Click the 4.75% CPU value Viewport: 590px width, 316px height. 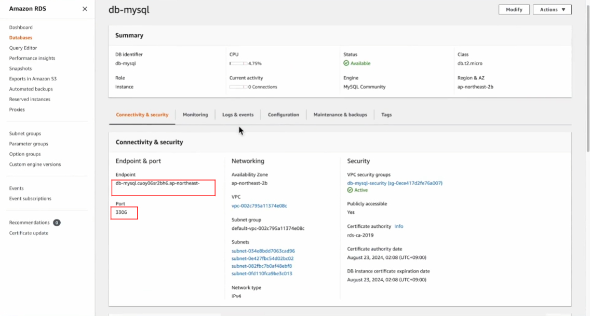pyautogui.click(x=254, y=63)
